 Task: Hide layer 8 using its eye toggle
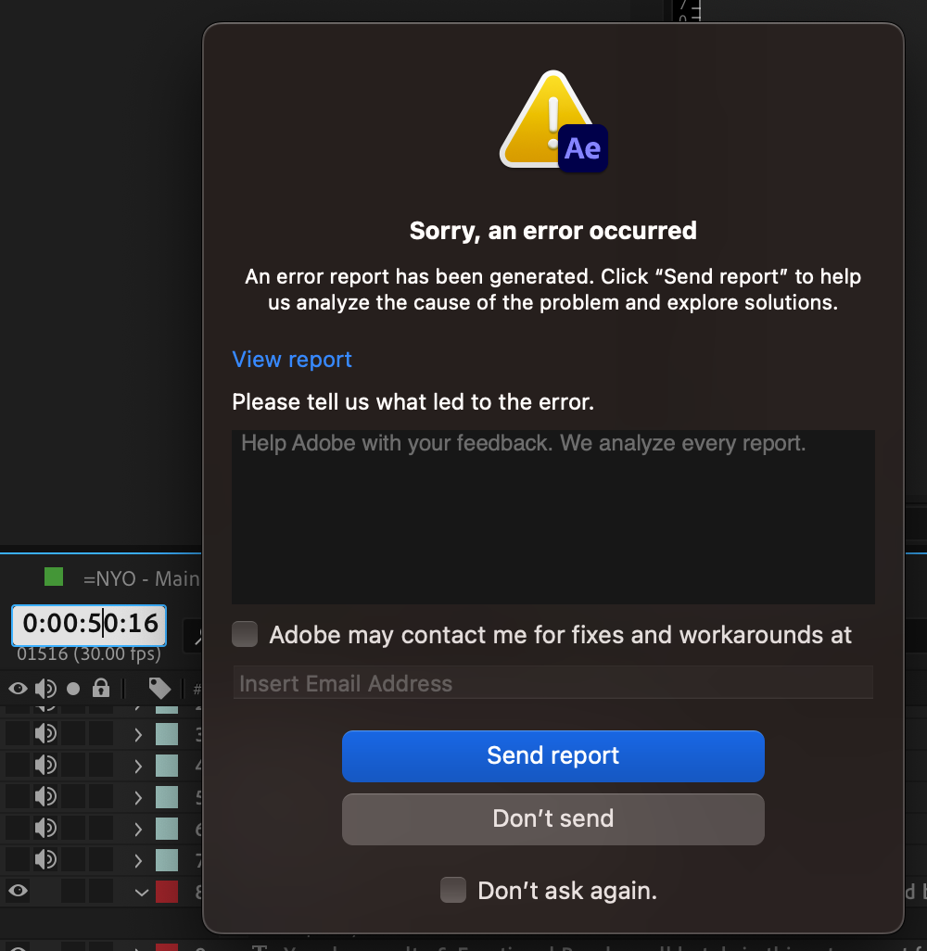pyautogui.click(x=16, y=891)
